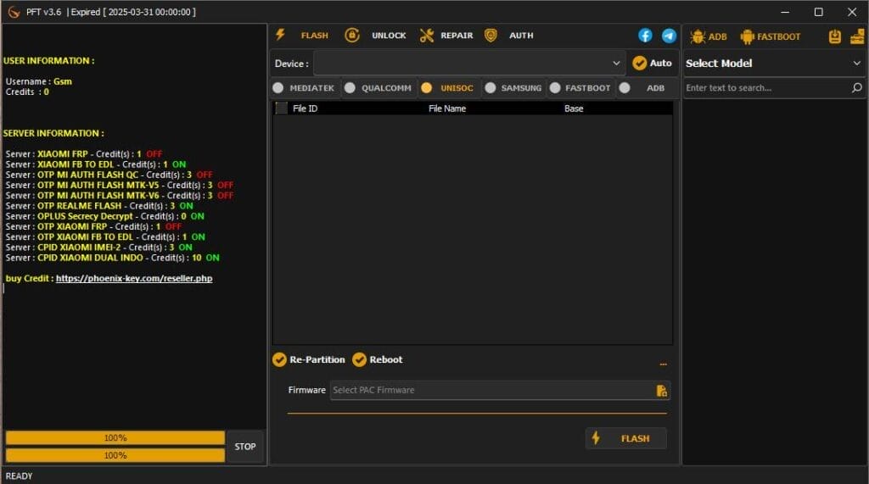This screenshot has height=484, width=869.
Task: Open the FASTBOOT android icon tools
Action: point(771,36)
